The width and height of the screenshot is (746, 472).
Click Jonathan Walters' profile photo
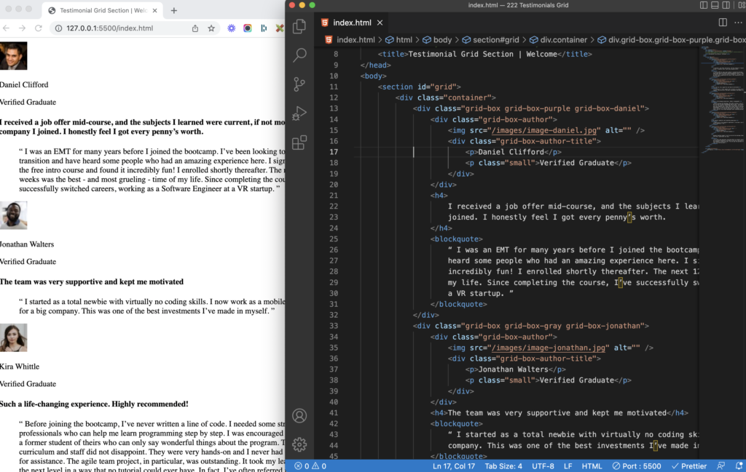[13, 215]
